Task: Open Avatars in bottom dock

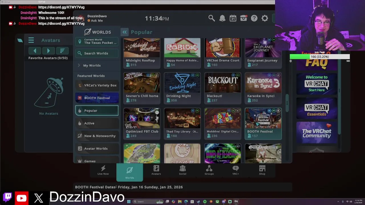Action: pos(156,170)
